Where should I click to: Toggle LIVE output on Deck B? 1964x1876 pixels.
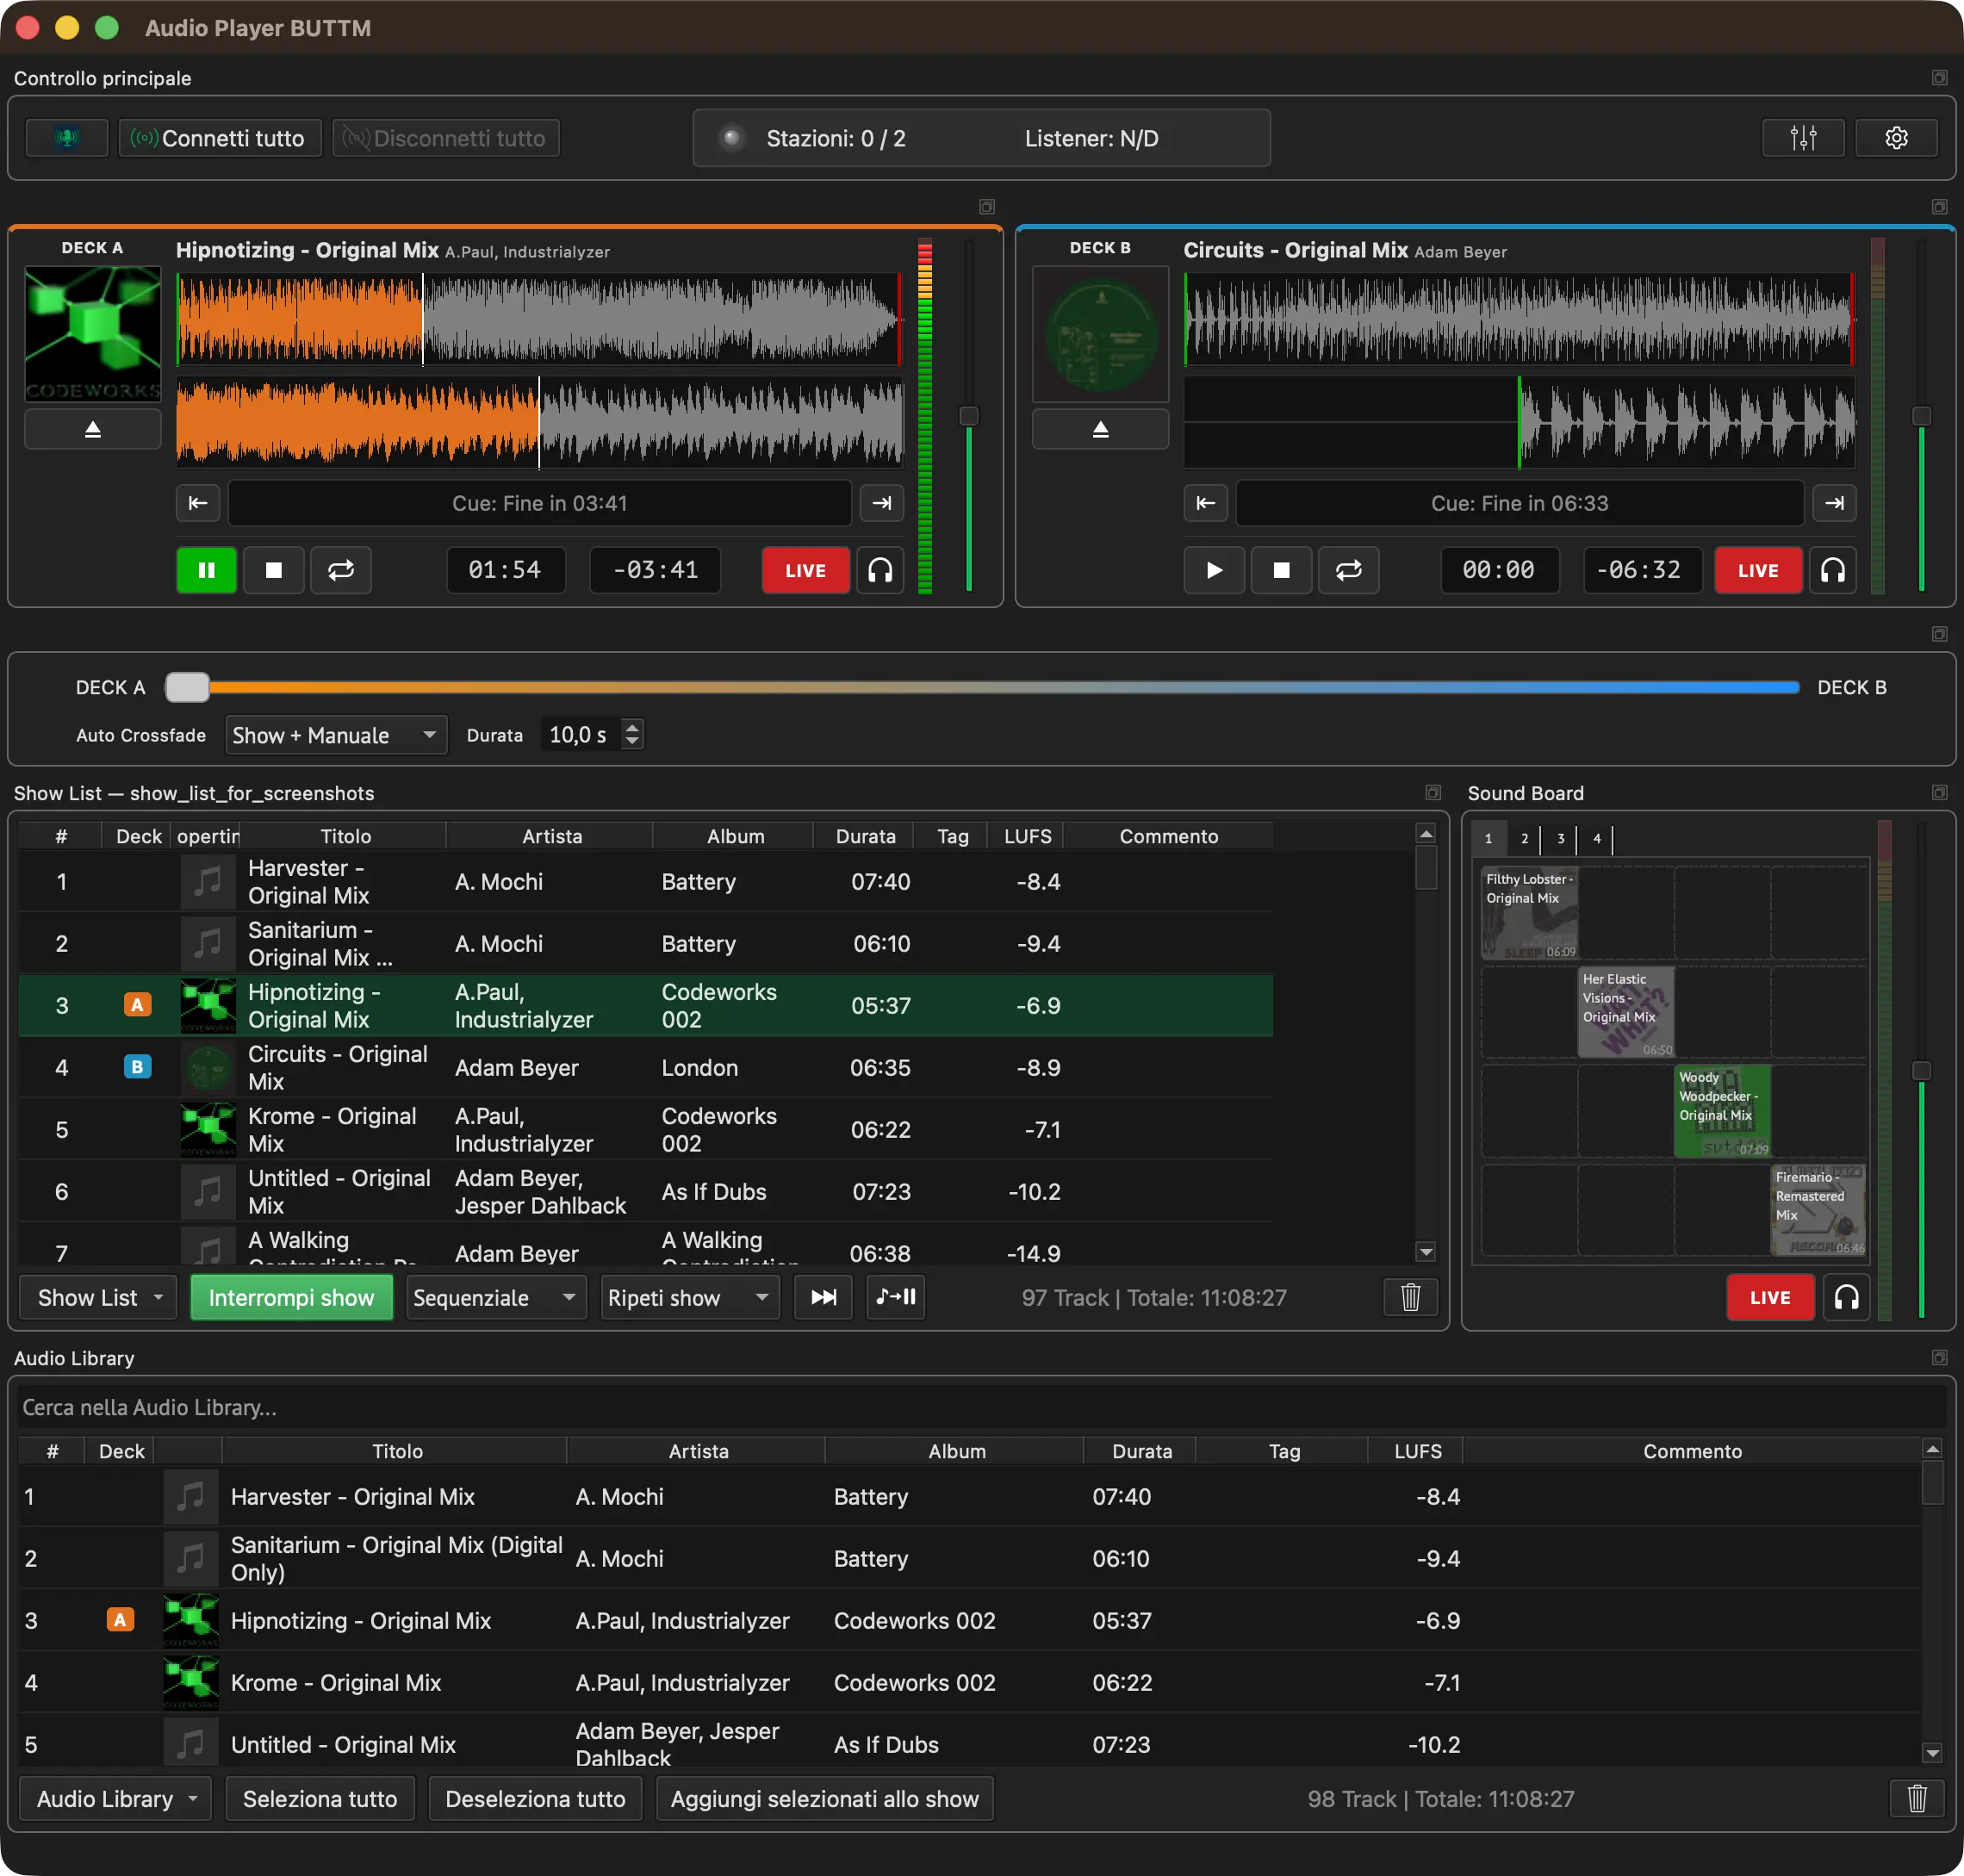[x=1758, y=570]
